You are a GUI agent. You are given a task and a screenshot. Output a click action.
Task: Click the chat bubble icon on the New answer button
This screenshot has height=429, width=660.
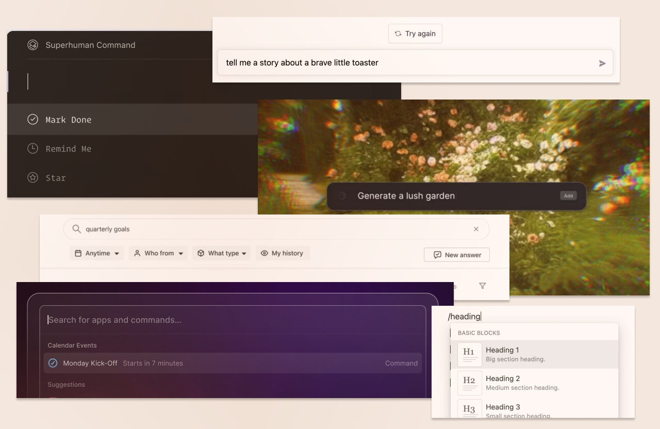pos(437,254)
